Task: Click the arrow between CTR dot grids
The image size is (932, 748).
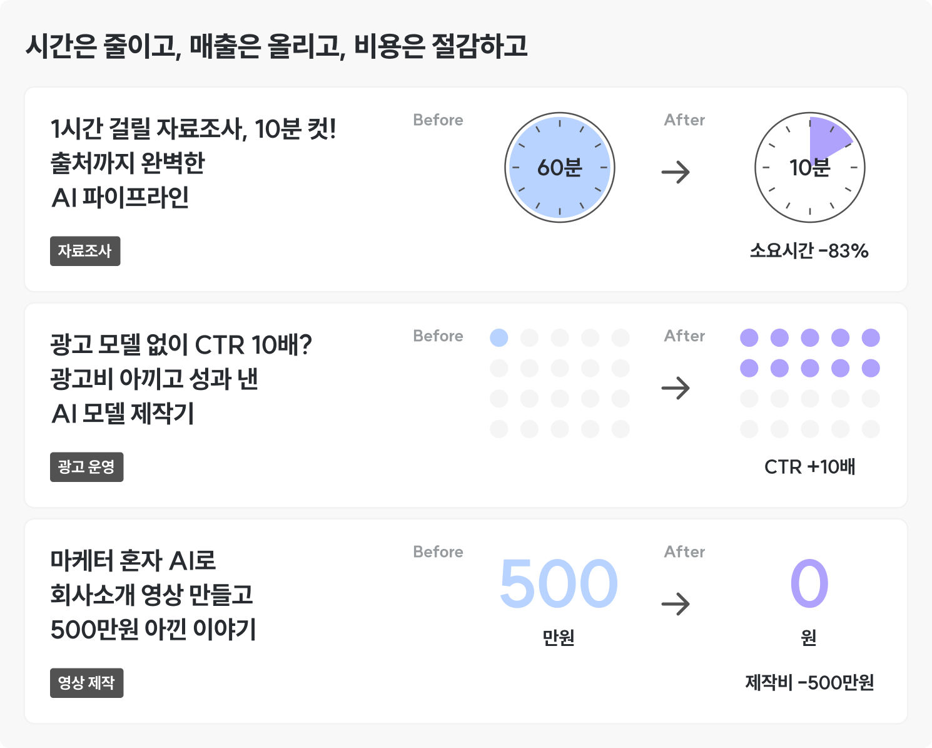Action: [676, 388]
